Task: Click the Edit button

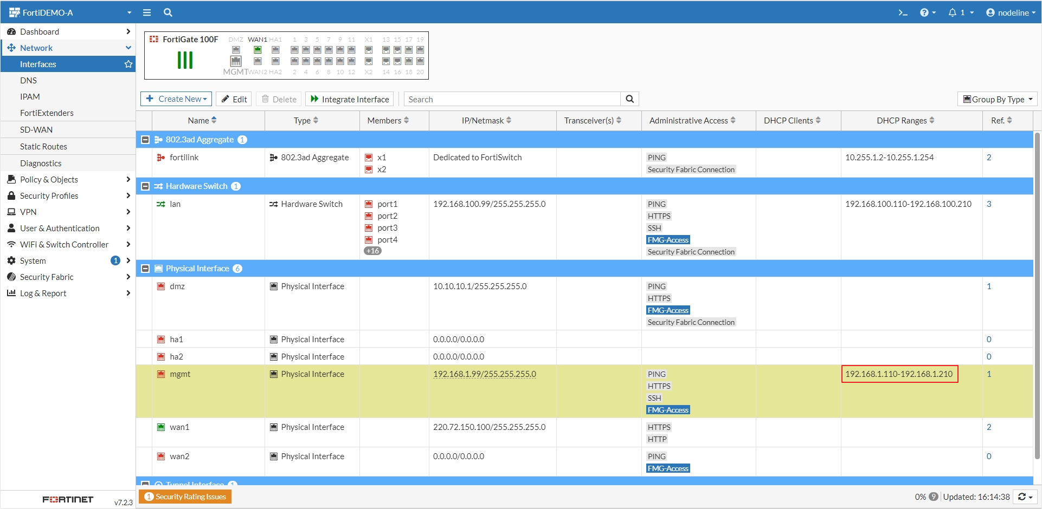Action: coord(234,99)
